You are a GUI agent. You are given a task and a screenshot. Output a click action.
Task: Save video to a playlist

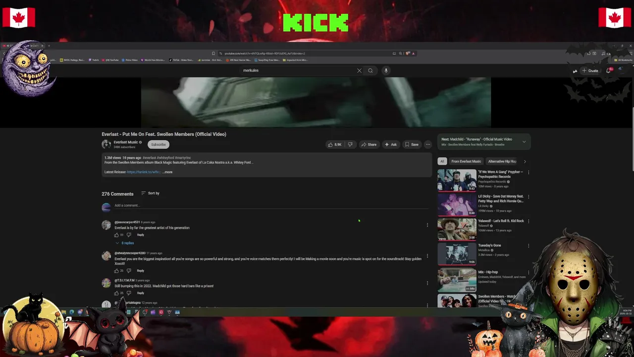click(412, 144)
